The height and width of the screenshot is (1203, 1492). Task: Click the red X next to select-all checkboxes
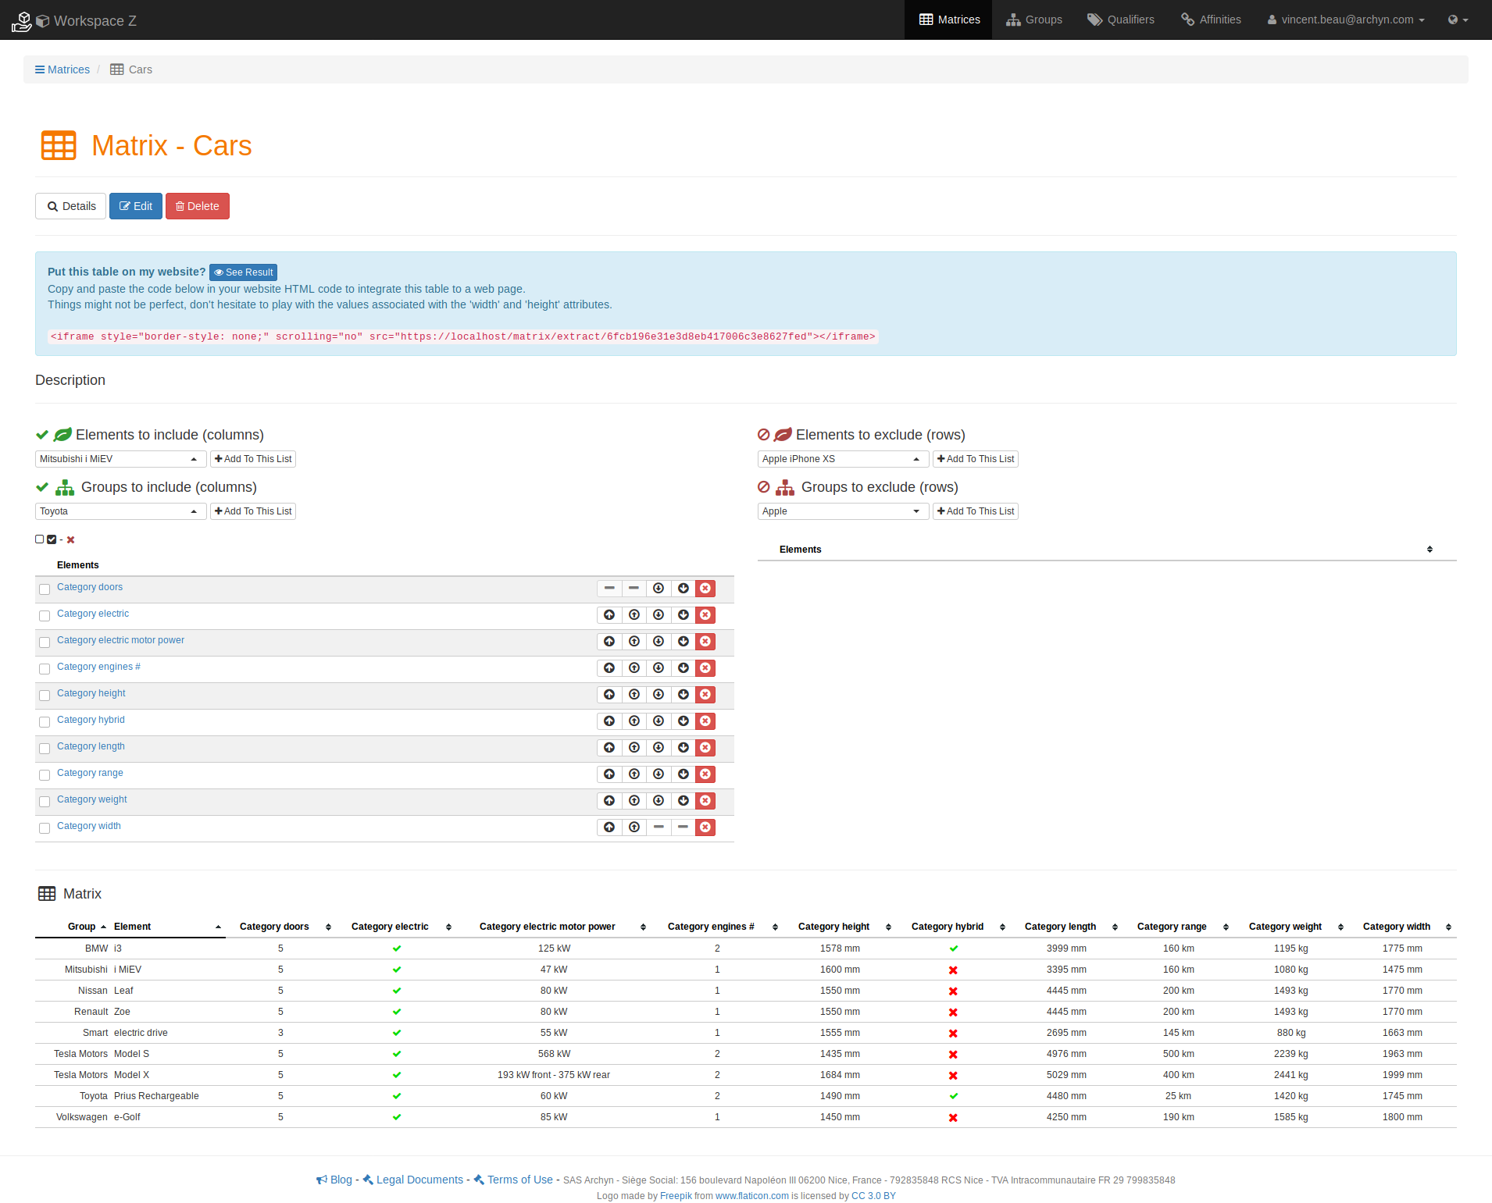tap(71, 540)
